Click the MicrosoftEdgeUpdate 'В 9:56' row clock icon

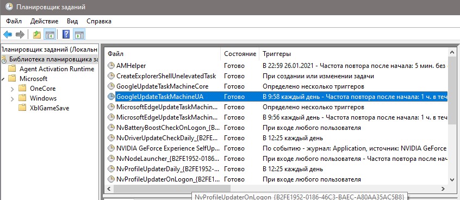pos(111,117)
